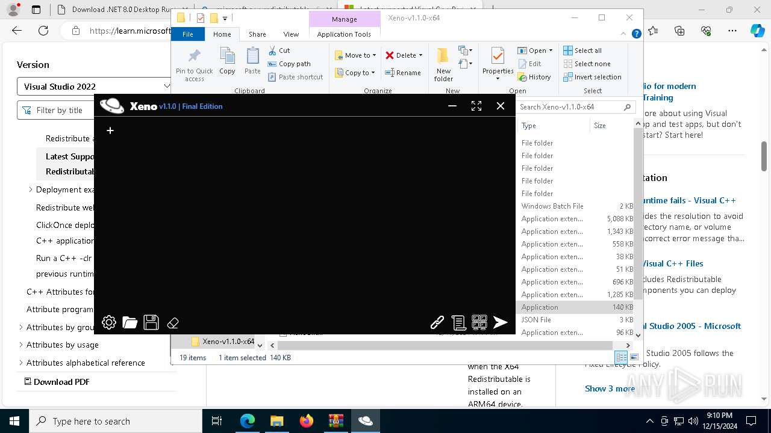771x433 pixels.
Task: Open Explorer help question mark icon
Action: (636, 34)
